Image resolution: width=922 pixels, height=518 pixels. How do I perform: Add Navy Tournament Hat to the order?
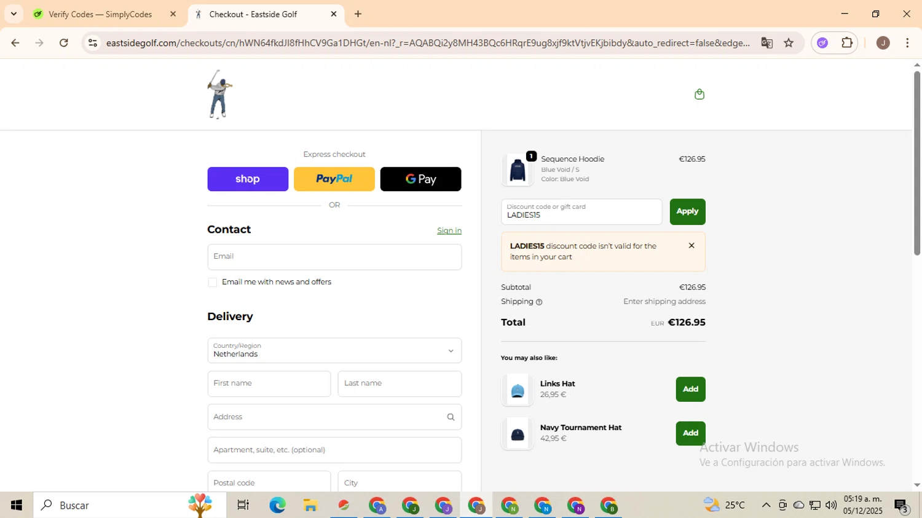690,433
